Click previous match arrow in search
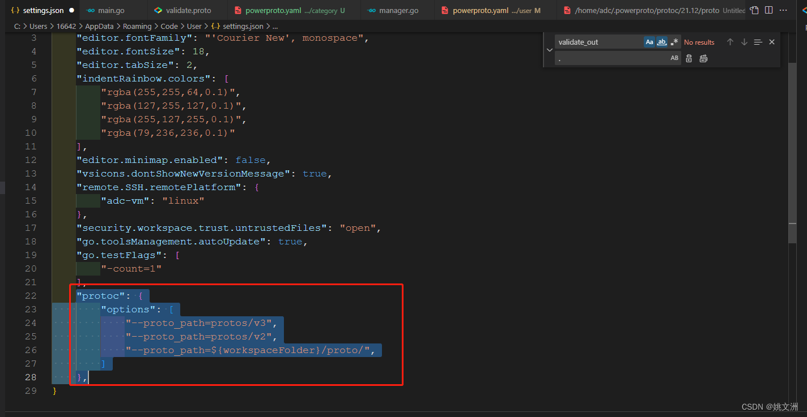This screenshot has height=417, width=807. [730, 41]
